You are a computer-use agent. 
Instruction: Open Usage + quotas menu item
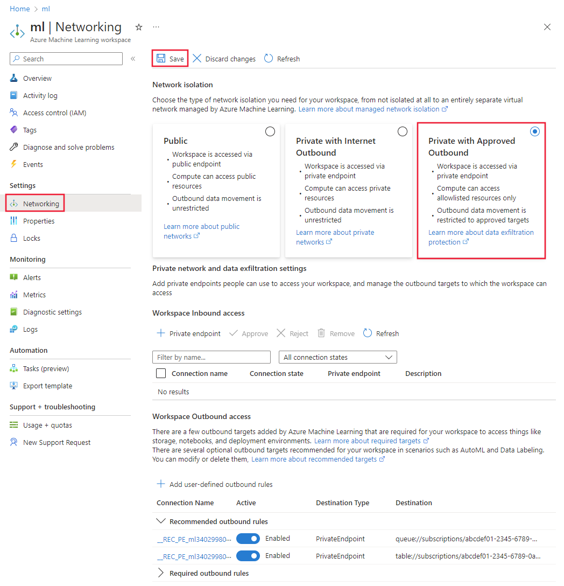click(x=47, y=425)
